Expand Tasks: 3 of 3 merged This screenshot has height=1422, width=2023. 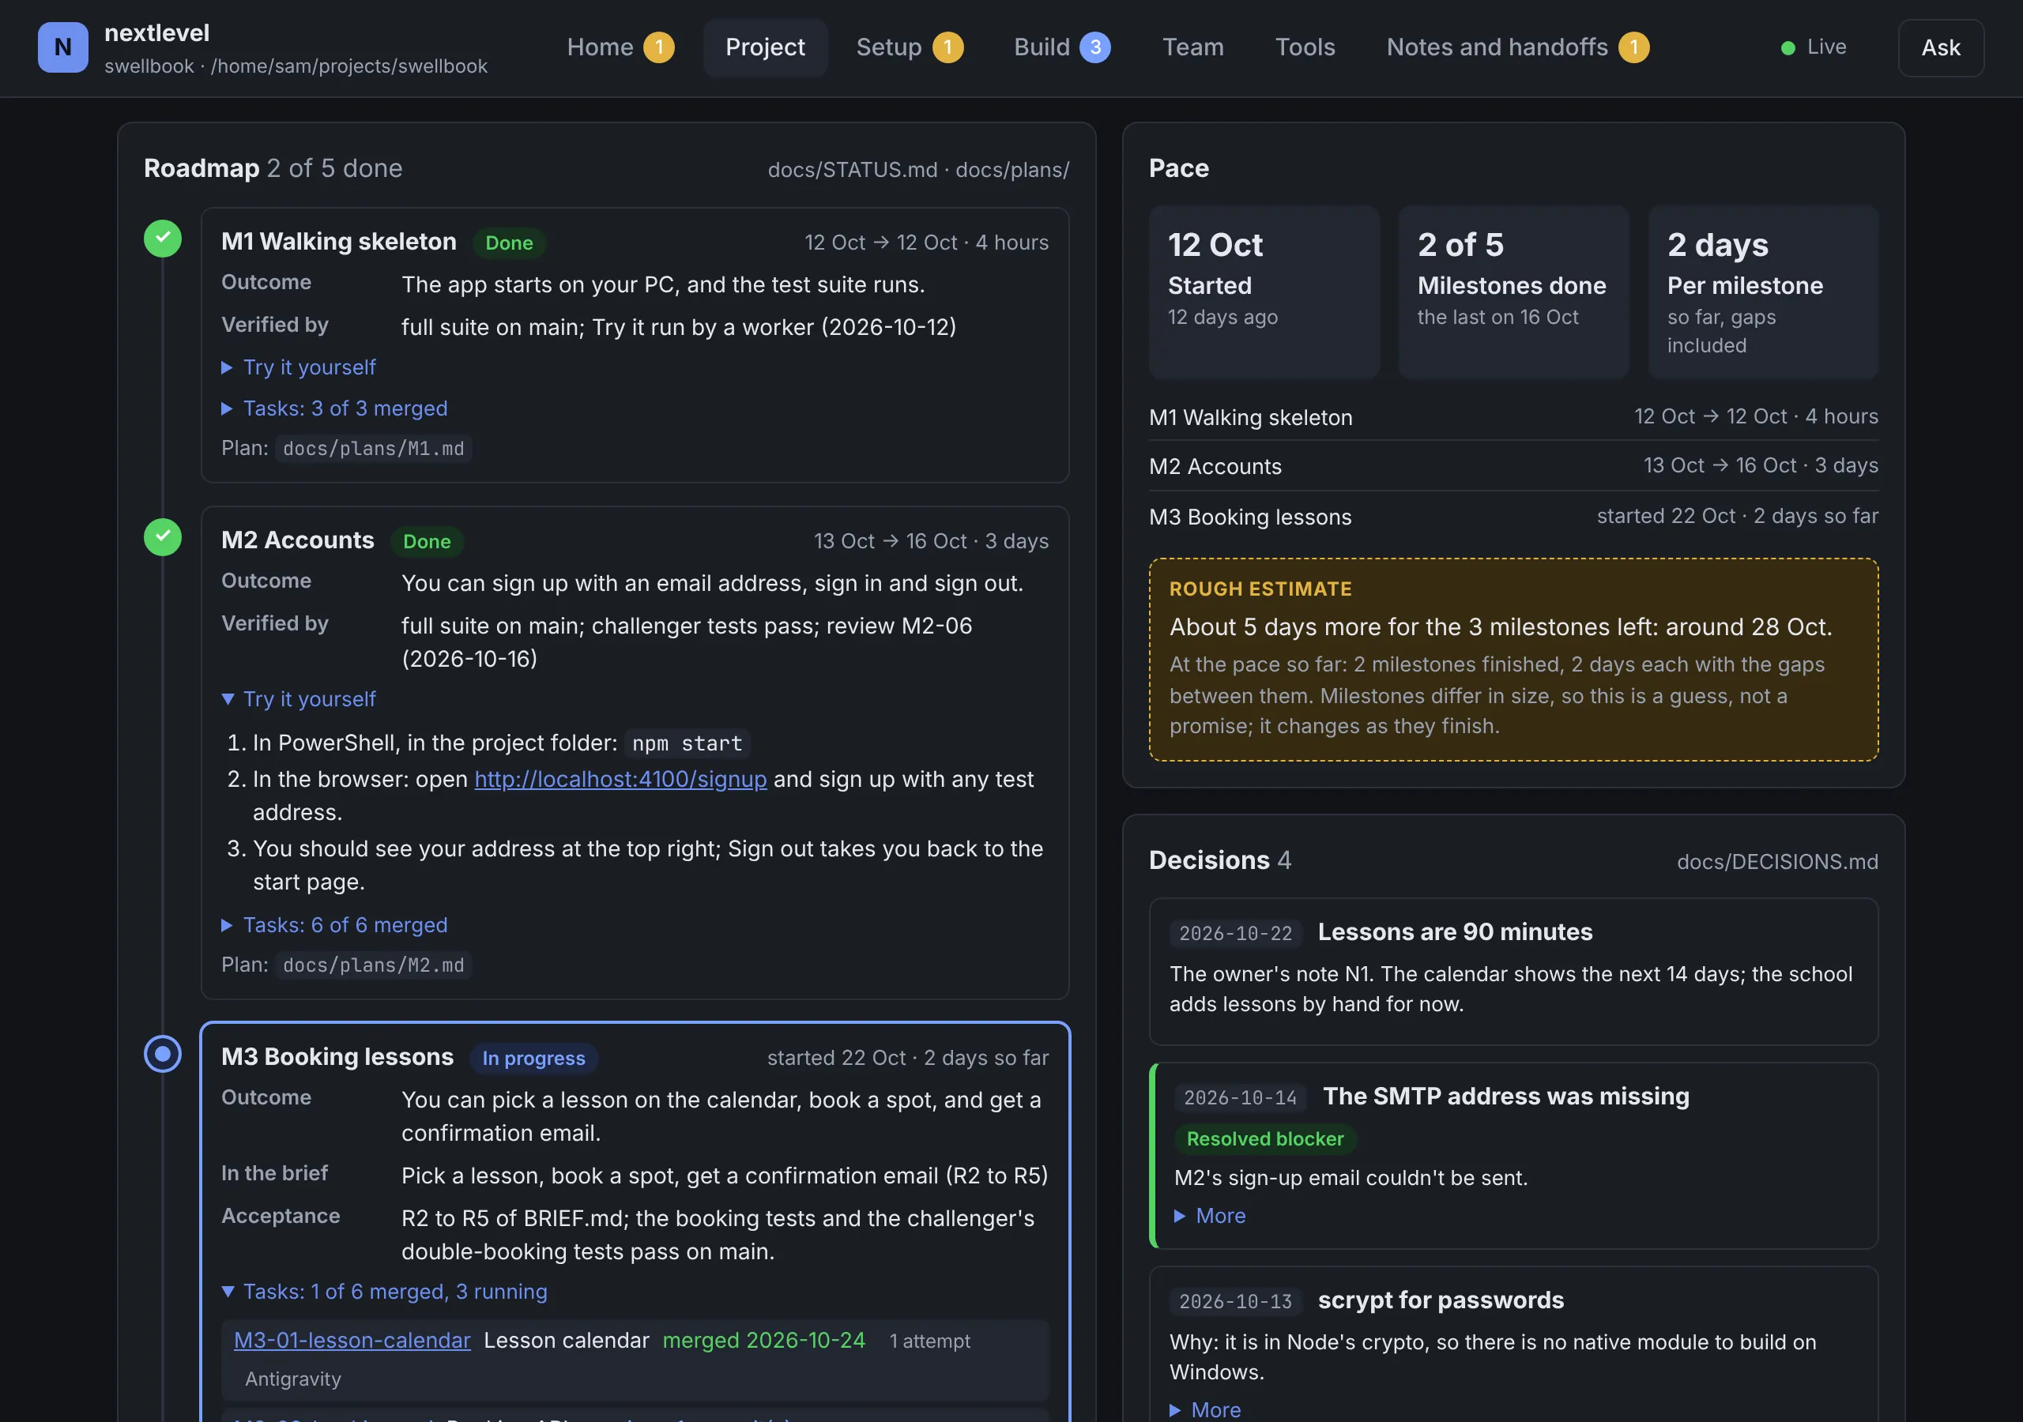tap(335, 408)
